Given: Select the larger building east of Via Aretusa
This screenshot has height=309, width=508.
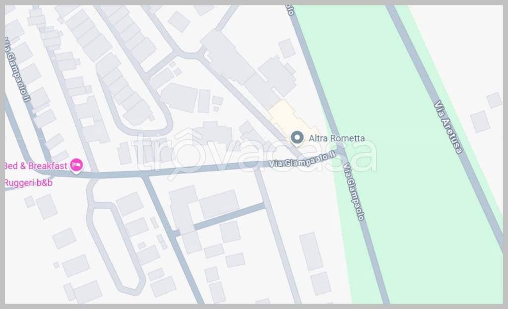Looking at the screenshot, I should coord(480,122).
